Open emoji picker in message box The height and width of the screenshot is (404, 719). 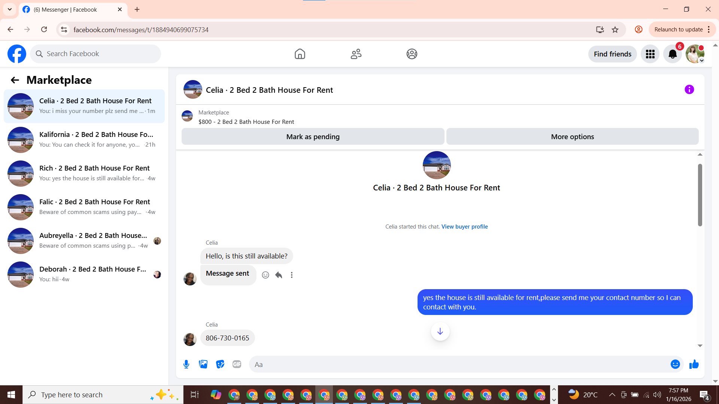[675, 364]
